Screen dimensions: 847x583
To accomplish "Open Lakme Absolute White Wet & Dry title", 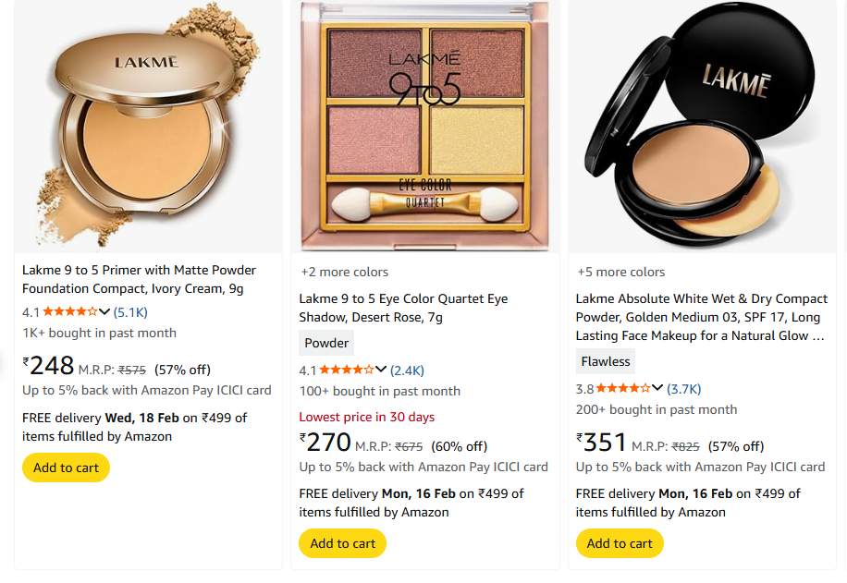I will pyautogui.click(x=702, y=317).
